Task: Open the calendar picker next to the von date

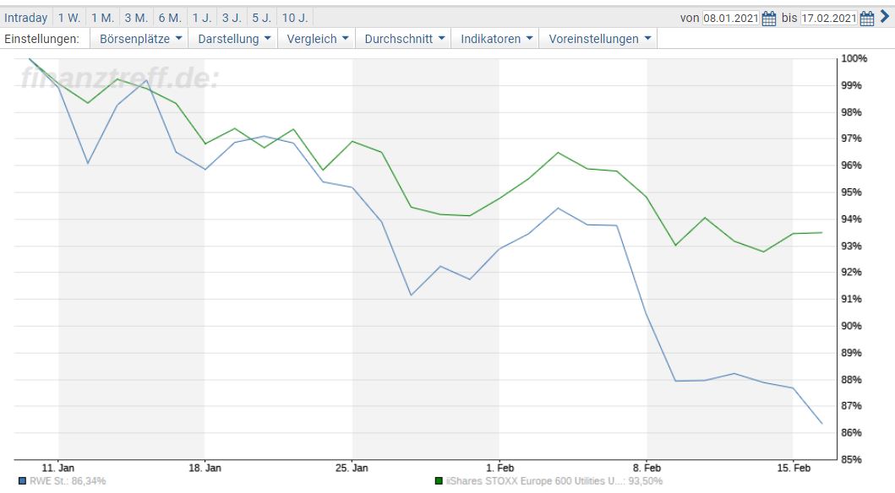Action: click(x=767, y=16)
